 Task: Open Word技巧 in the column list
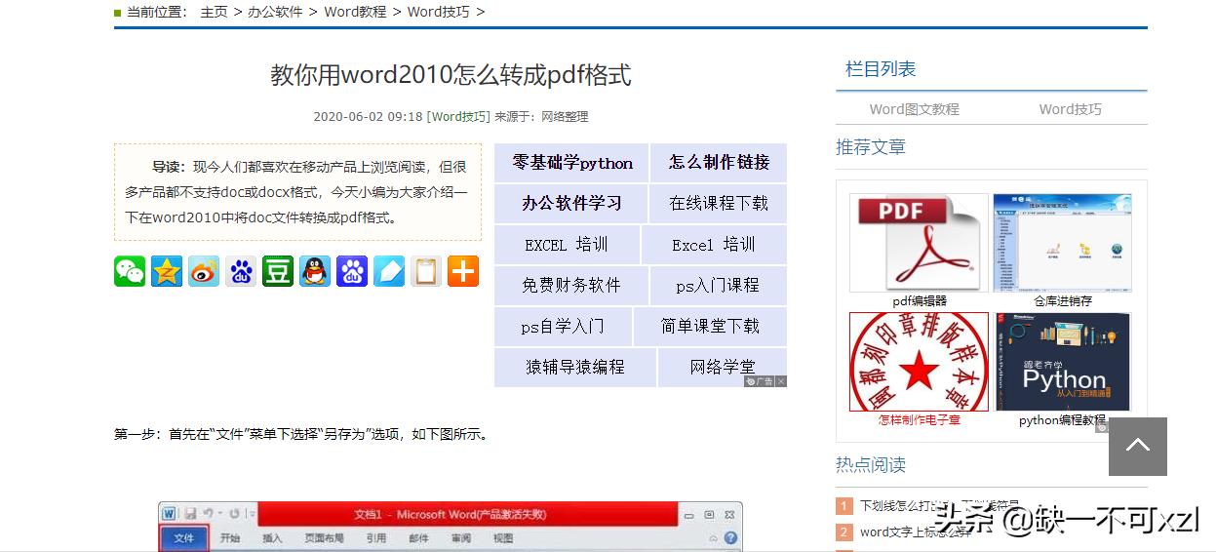tap(1071, 109)
